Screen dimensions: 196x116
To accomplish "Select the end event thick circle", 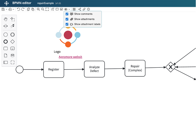I will pos(6,41).
